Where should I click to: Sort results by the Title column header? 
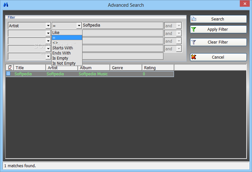[30, 68]
